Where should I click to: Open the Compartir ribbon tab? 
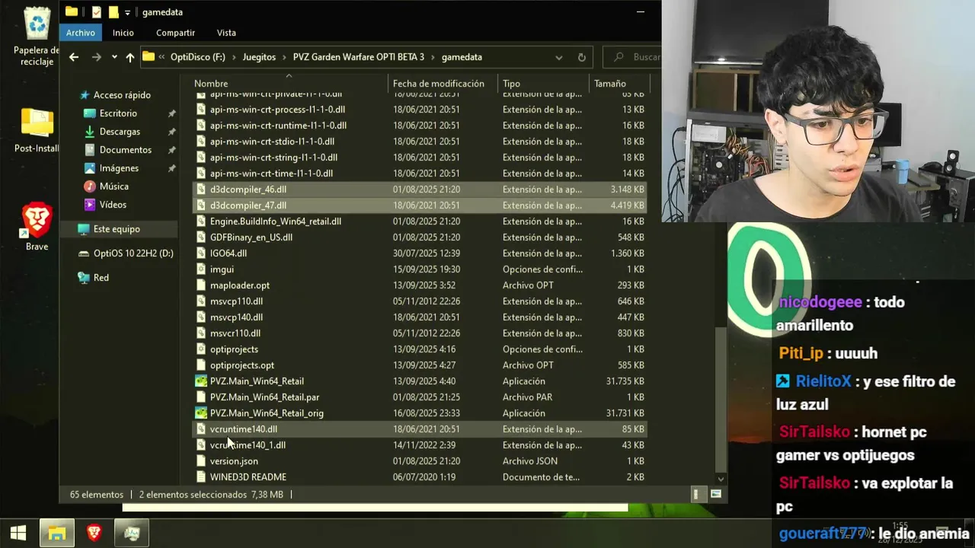tap(175, 33)
